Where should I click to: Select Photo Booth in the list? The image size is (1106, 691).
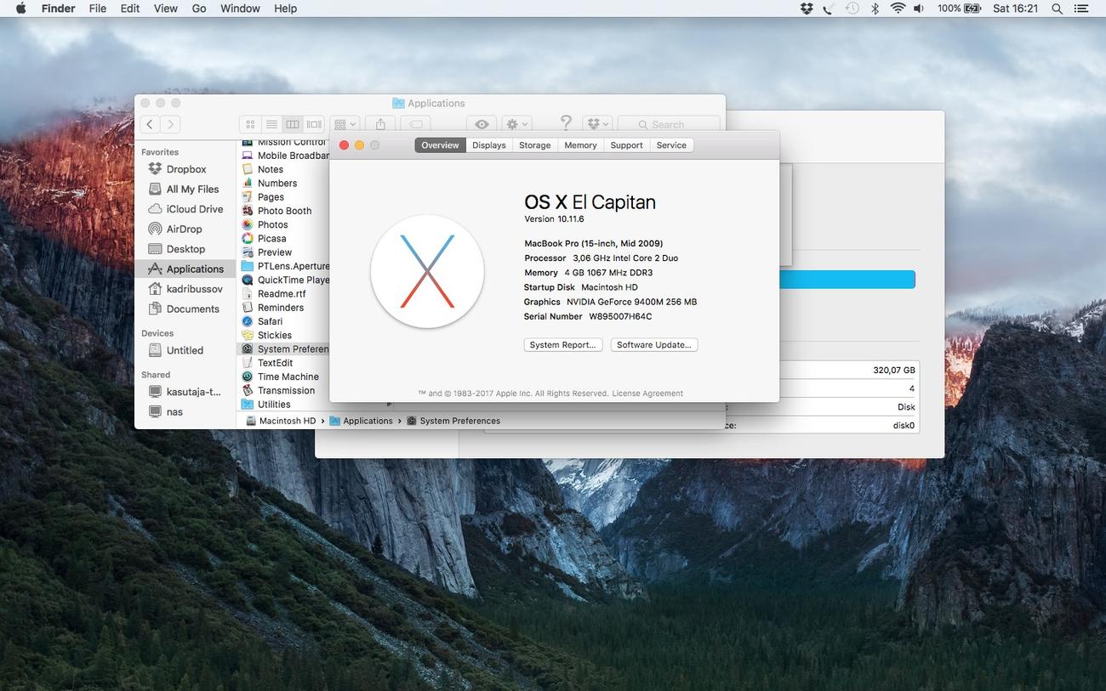coord(284,211)
